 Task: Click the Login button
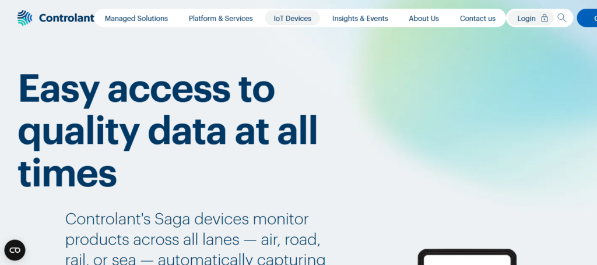(x=532, y=18)
